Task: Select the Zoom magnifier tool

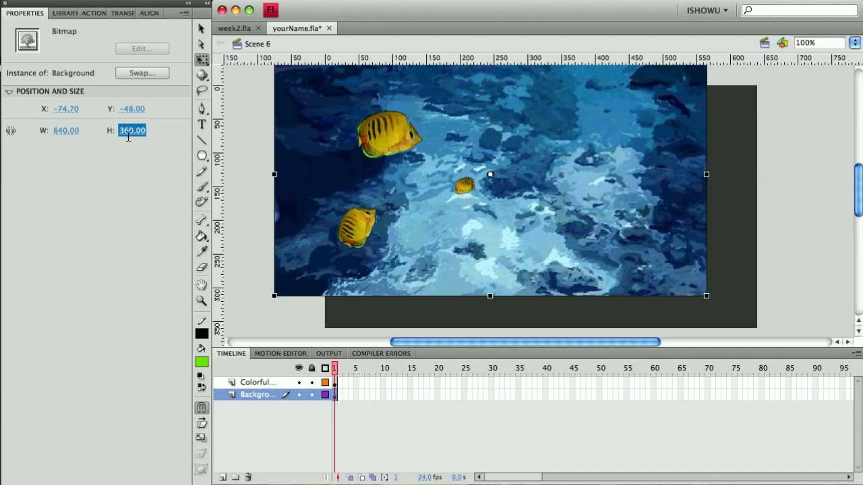Action: tap(202, 300)
